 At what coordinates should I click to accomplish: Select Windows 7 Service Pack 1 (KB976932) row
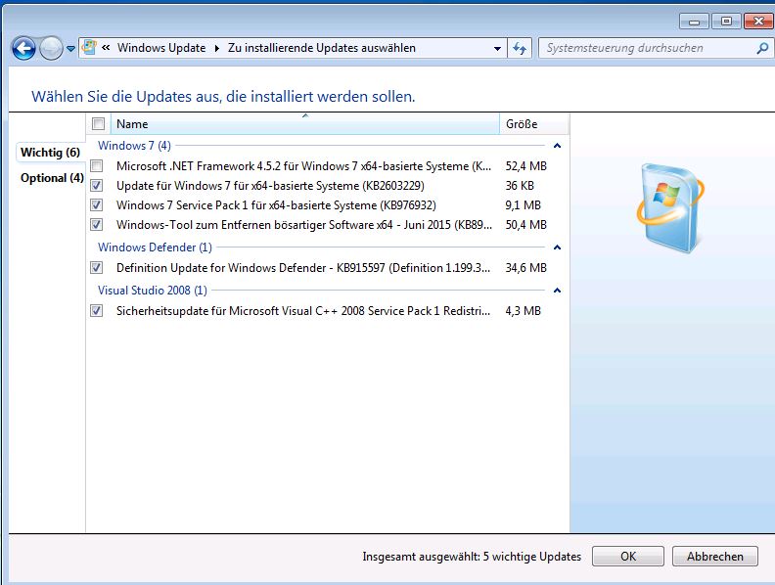(x=327, y=205)
